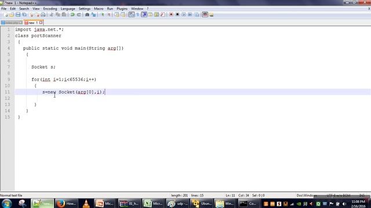Click the Close All toolbar icon

click(x=37, y=14)
